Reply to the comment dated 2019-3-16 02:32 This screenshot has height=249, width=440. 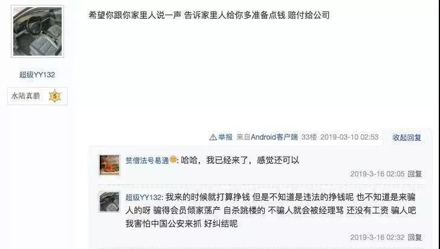415,238
